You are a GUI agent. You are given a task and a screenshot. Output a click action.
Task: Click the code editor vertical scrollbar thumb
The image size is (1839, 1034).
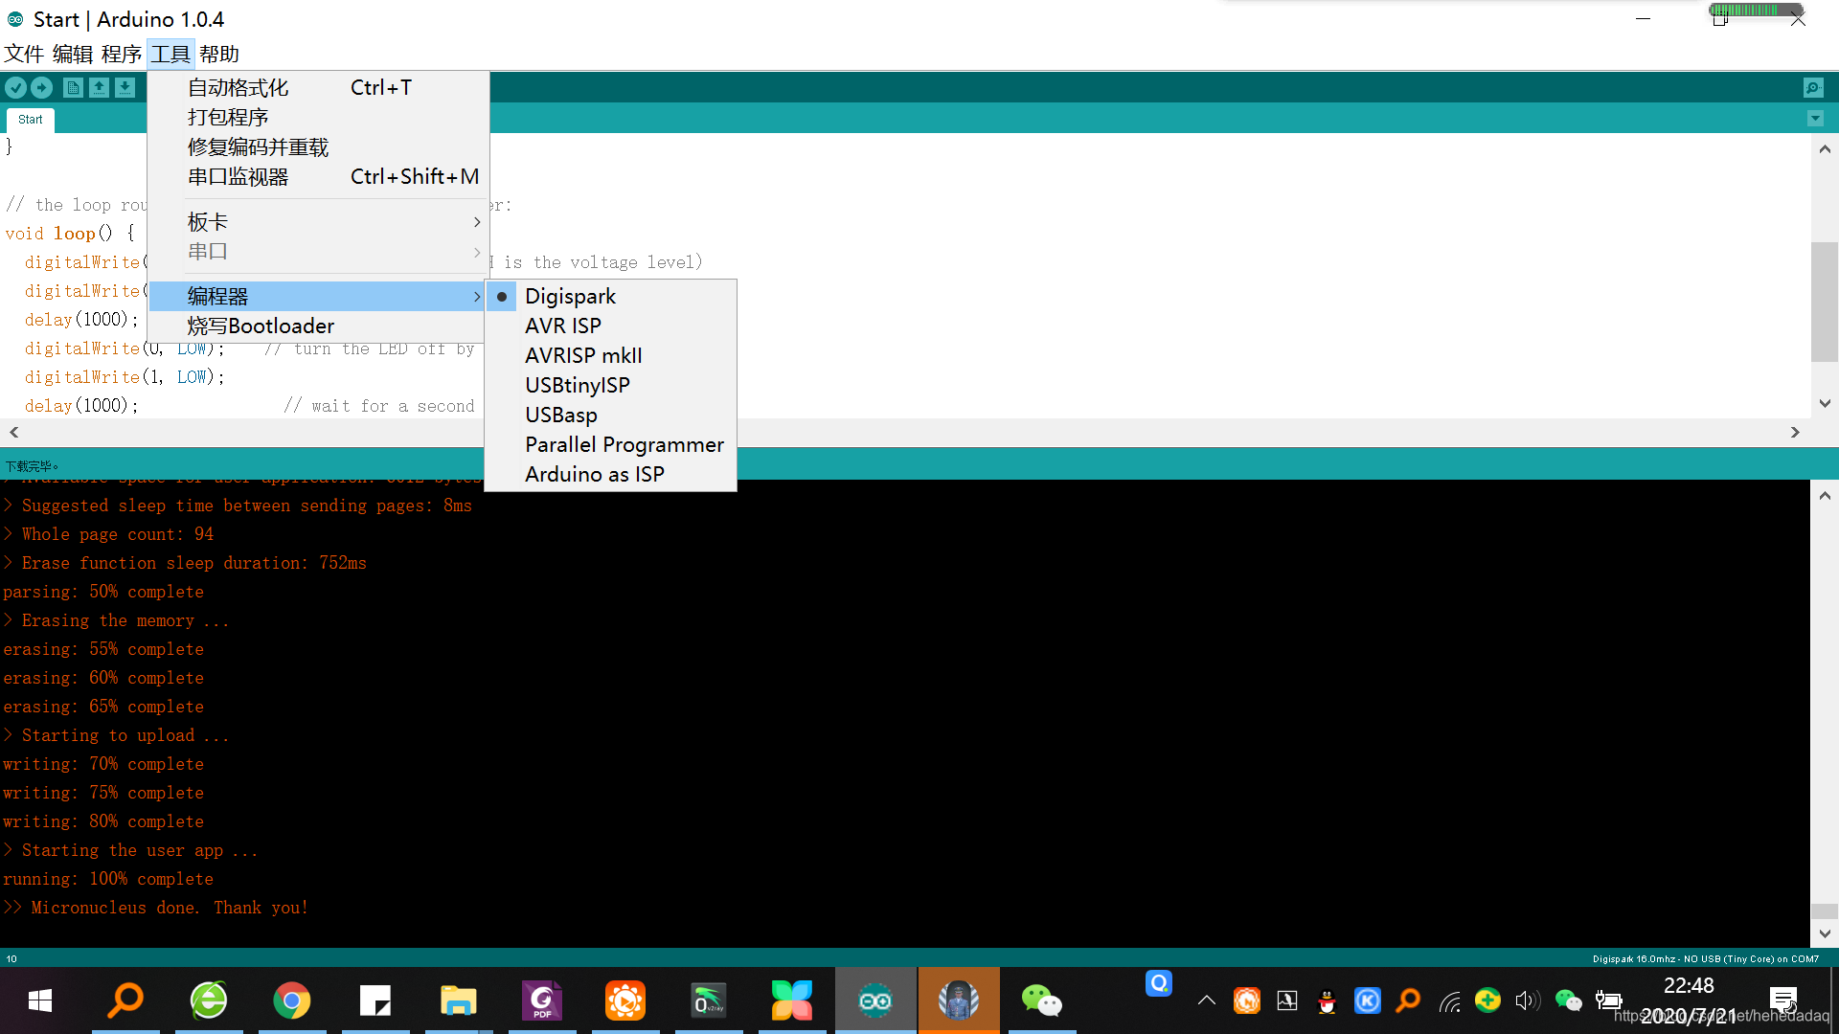tap(1825, 302)
